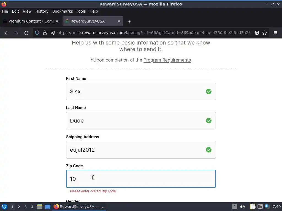Screen dimensions: 282x211
Task: Switch to workspace 3
Action: click(26, 207)
